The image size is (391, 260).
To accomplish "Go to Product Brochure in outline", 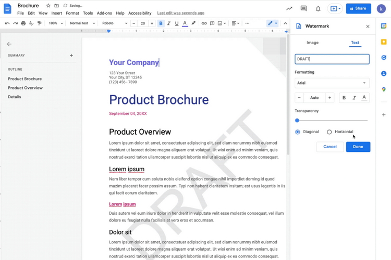I will pos(25,79).
